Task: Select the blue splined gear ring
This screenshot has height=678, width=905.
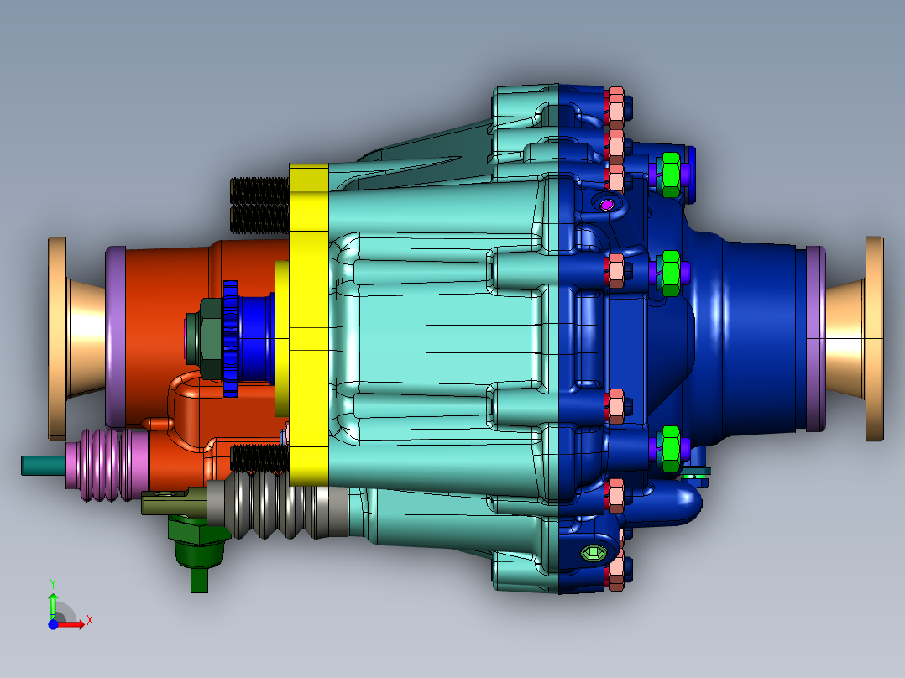Action: pyautogui.click(x=230, y=339)
